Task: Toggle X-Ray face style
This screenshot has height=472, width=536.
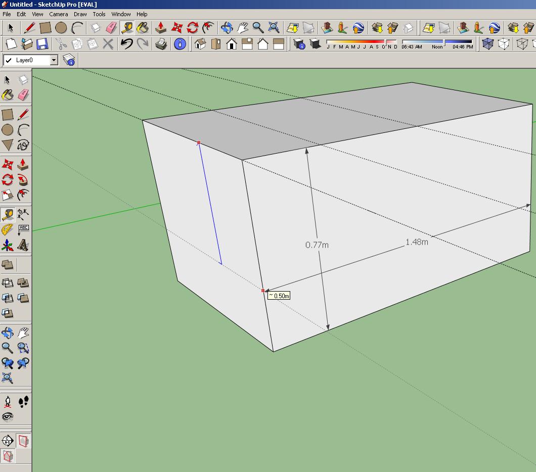Action: [x=487, y=44]
